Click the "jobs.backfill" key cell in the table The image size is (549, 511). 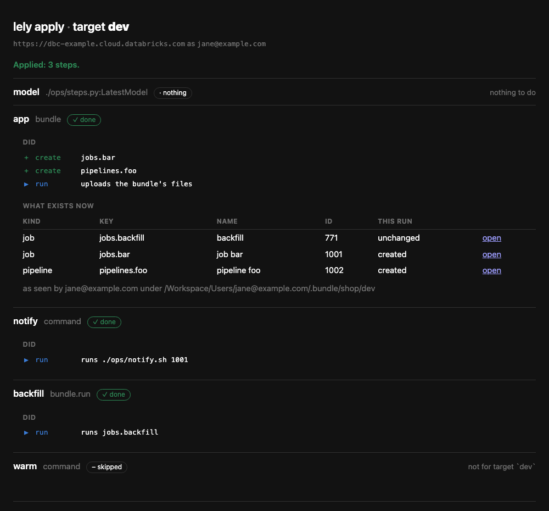(x=122, y=238)
